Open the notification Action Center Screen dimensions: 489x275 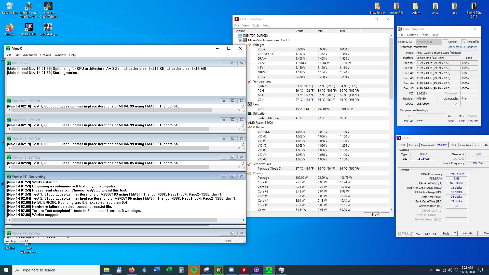point(481,270)
